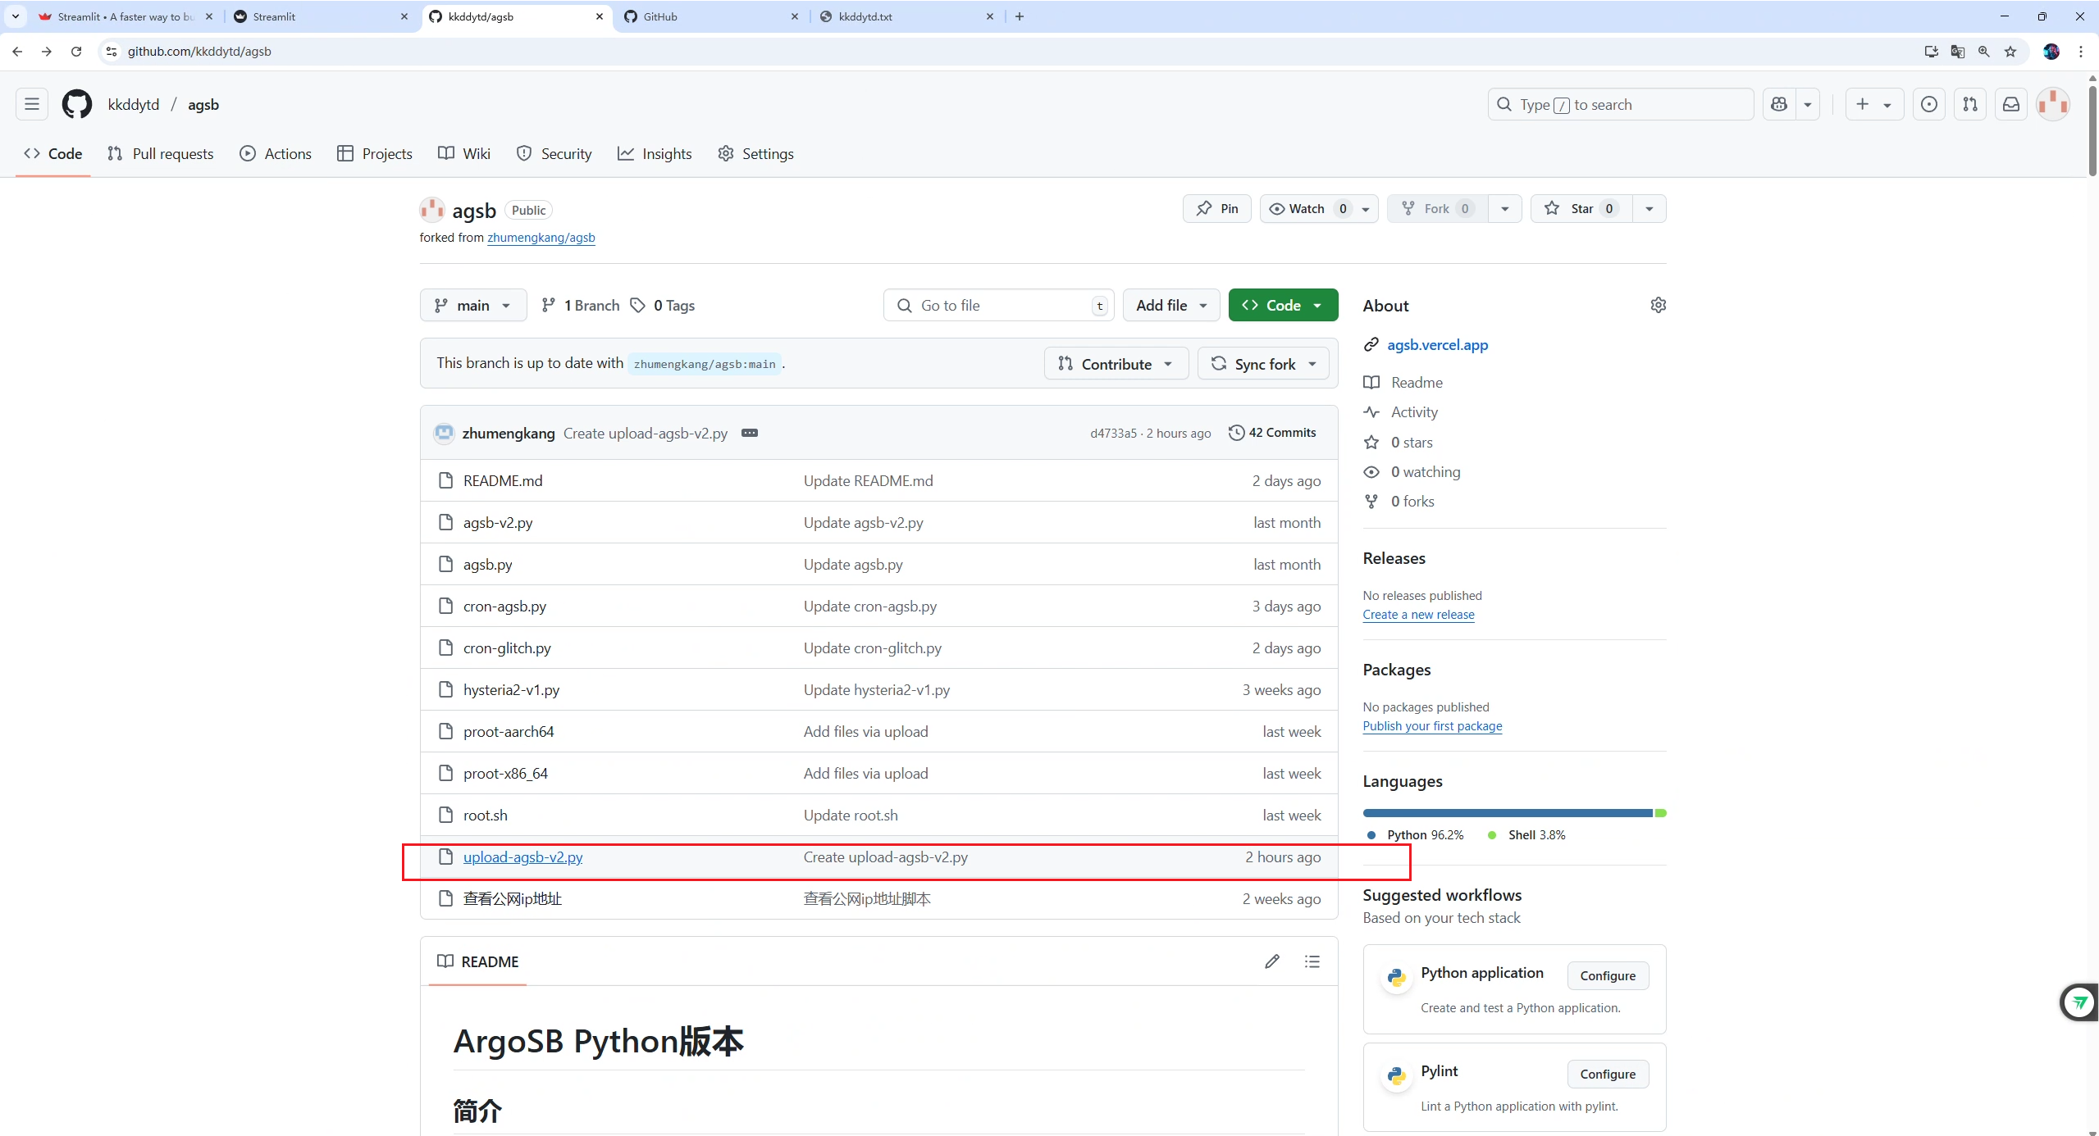Image resolution: width=2099 pixels, height=1136 pixels.
Task: Configure the Python application workflow
Action: point(1608,975)
